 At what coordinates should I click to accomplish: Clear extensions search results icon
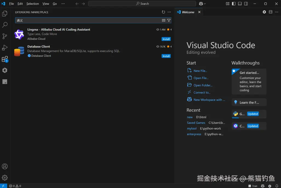pos(164,20)
